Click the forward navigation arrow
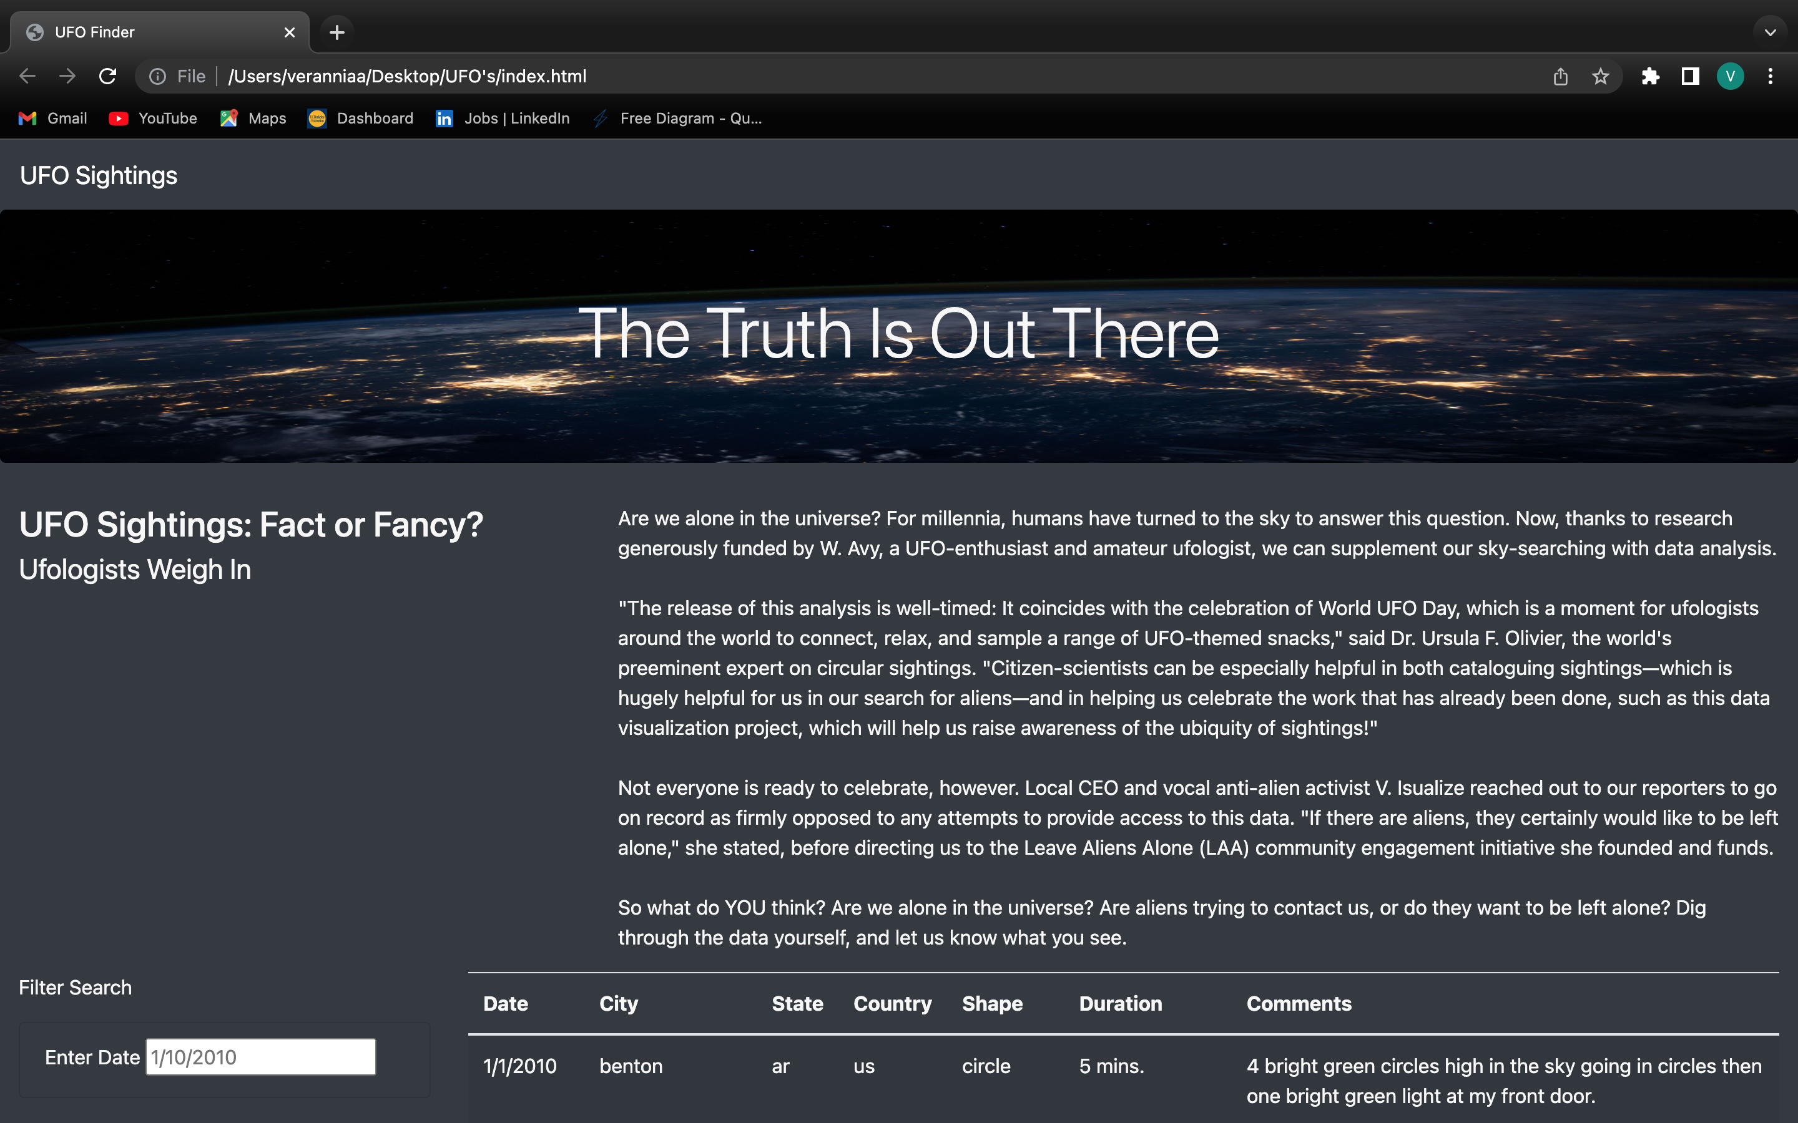1798x1123 pixels. 67,75
